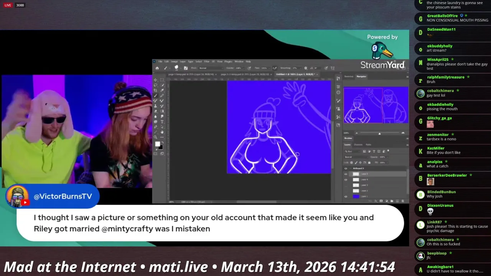
Task: Show hidden Layer 2 visibility box
Action: click(346, 191)
